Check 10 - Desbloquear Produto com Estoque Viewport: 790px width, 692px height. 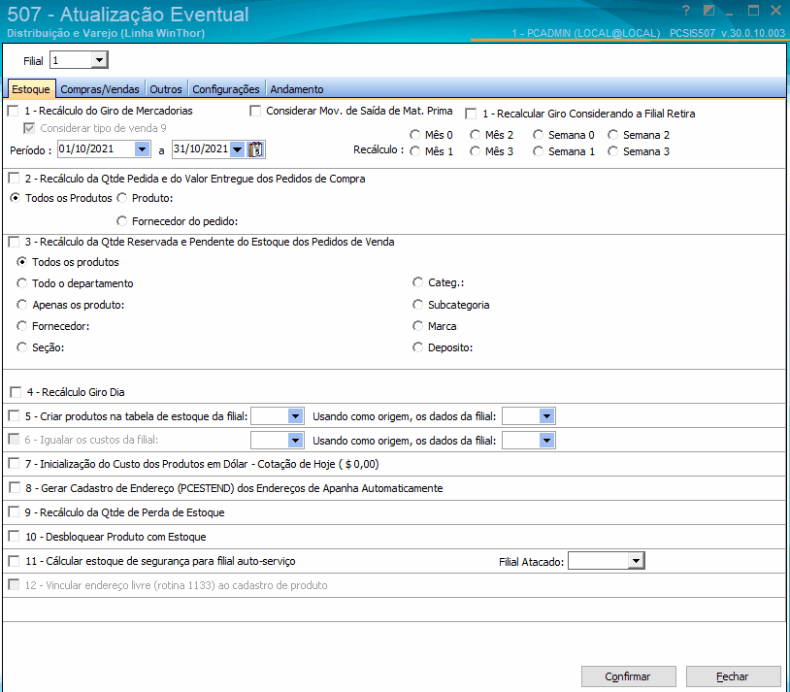click(x=15, y=537)
